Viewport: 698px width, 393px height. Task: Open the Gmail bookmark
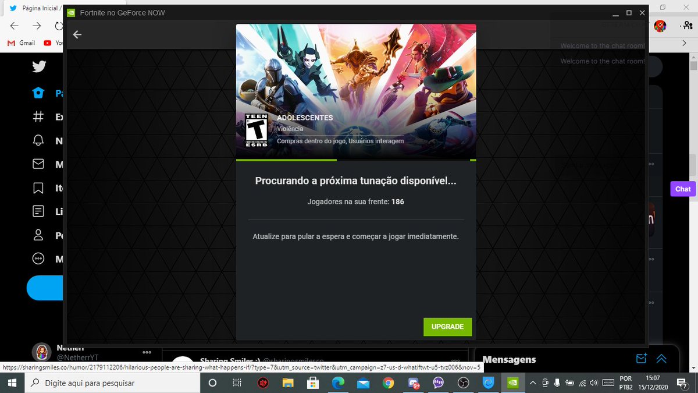point(22,43)
